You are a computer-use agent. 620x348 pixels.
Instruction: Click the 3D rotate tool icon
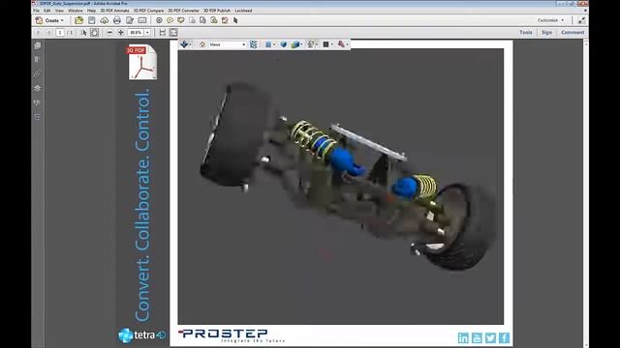tap(184, 44)
